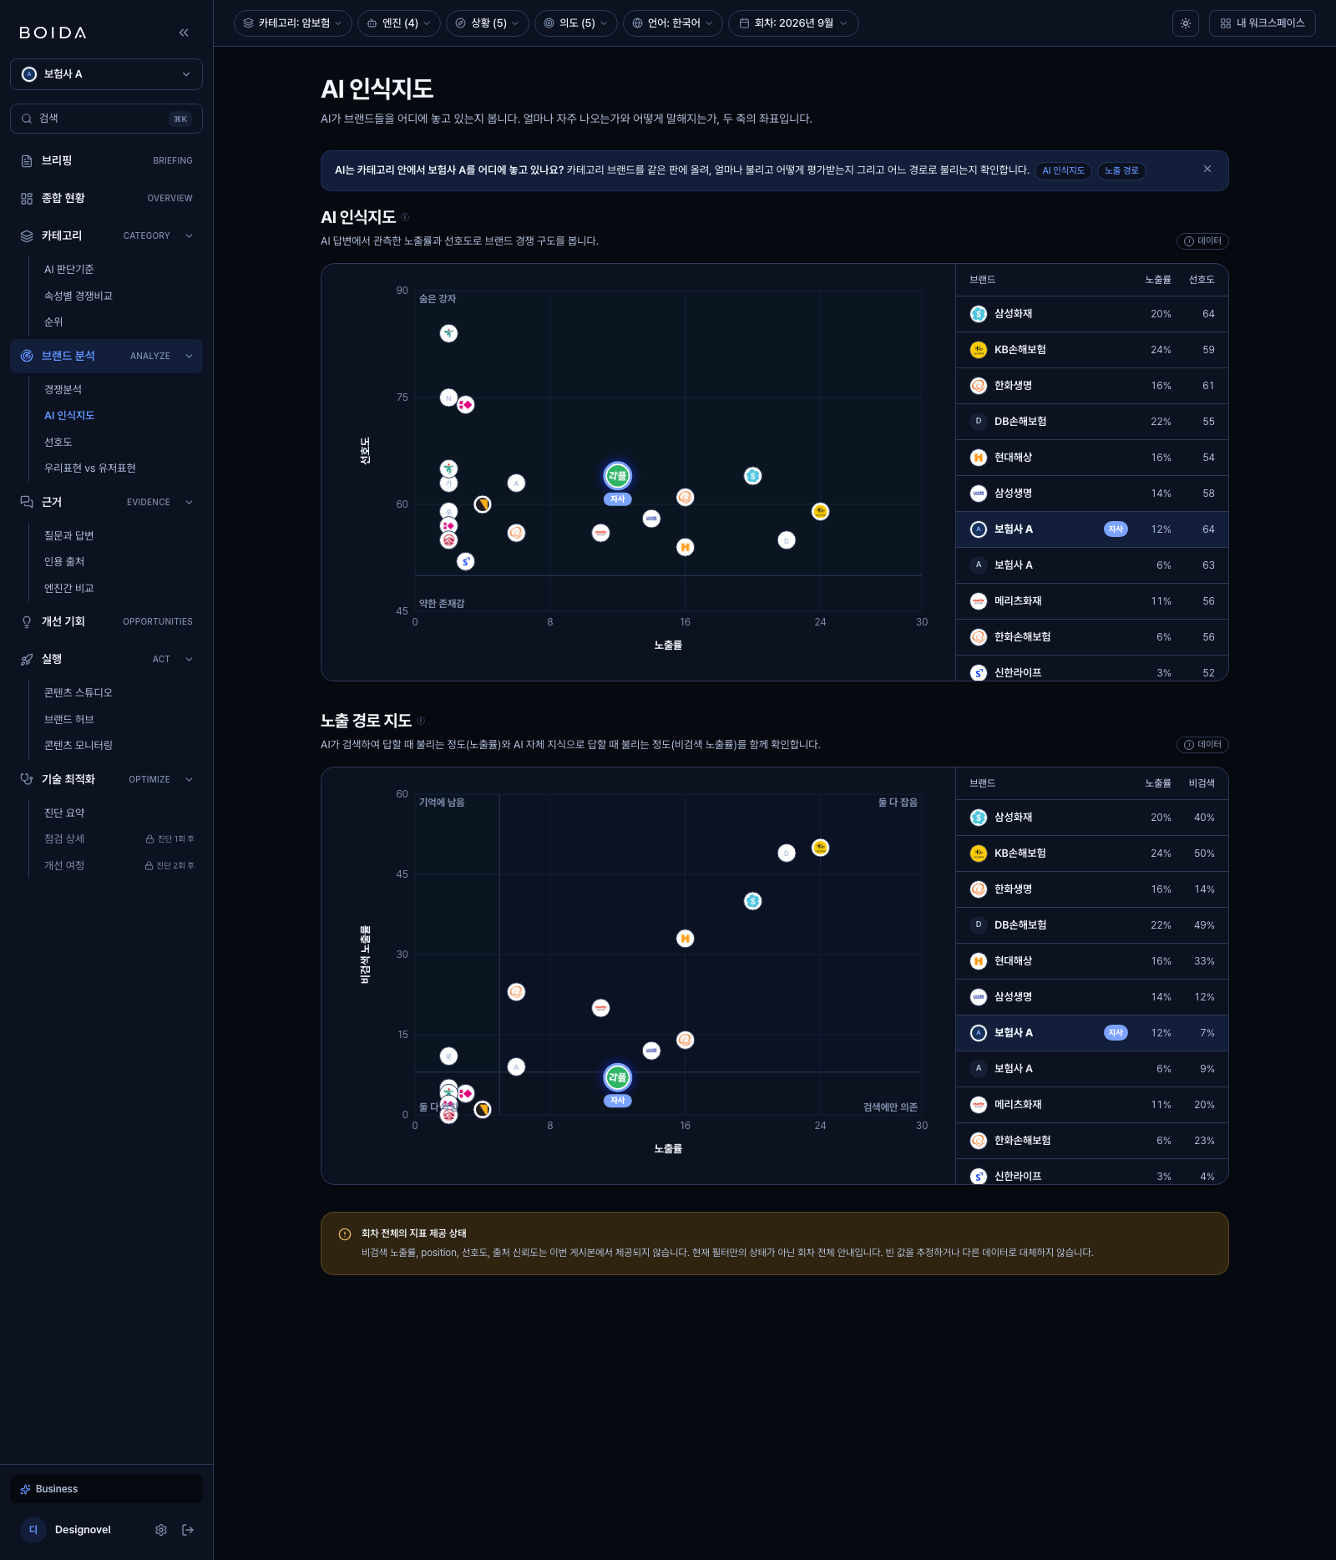Jump via 노출 경로 chip in banner
This screenshot has width=1336, height=1560.
tap(1121, 170)
